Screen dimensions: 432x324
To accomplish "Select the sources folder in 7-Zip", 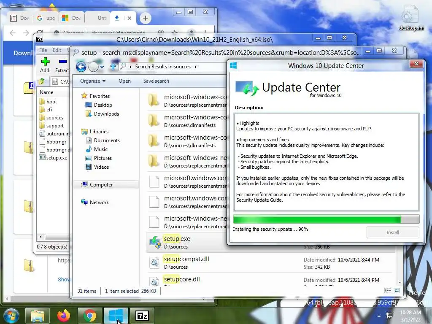I will 54,118.
